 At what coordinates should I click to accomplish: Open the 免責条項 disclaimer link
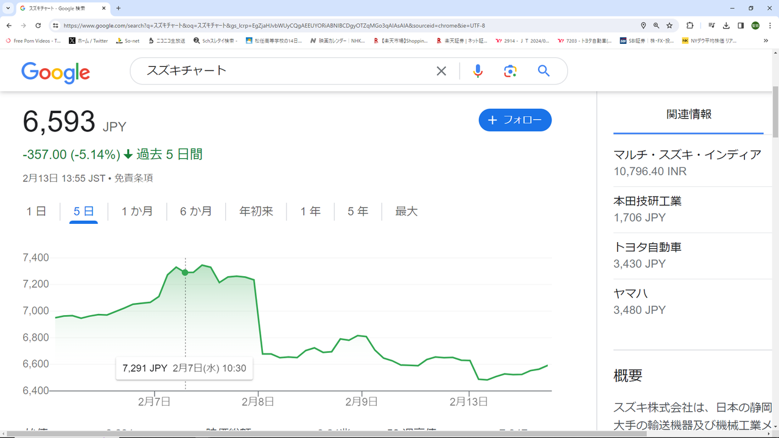click(133, 178)
